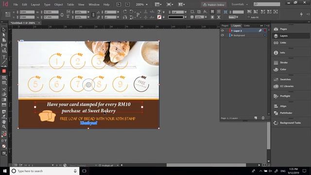Click the horizontal scrollbar at bottom
This screenshot has width=311, height=175.
click(x=206, y=165)
